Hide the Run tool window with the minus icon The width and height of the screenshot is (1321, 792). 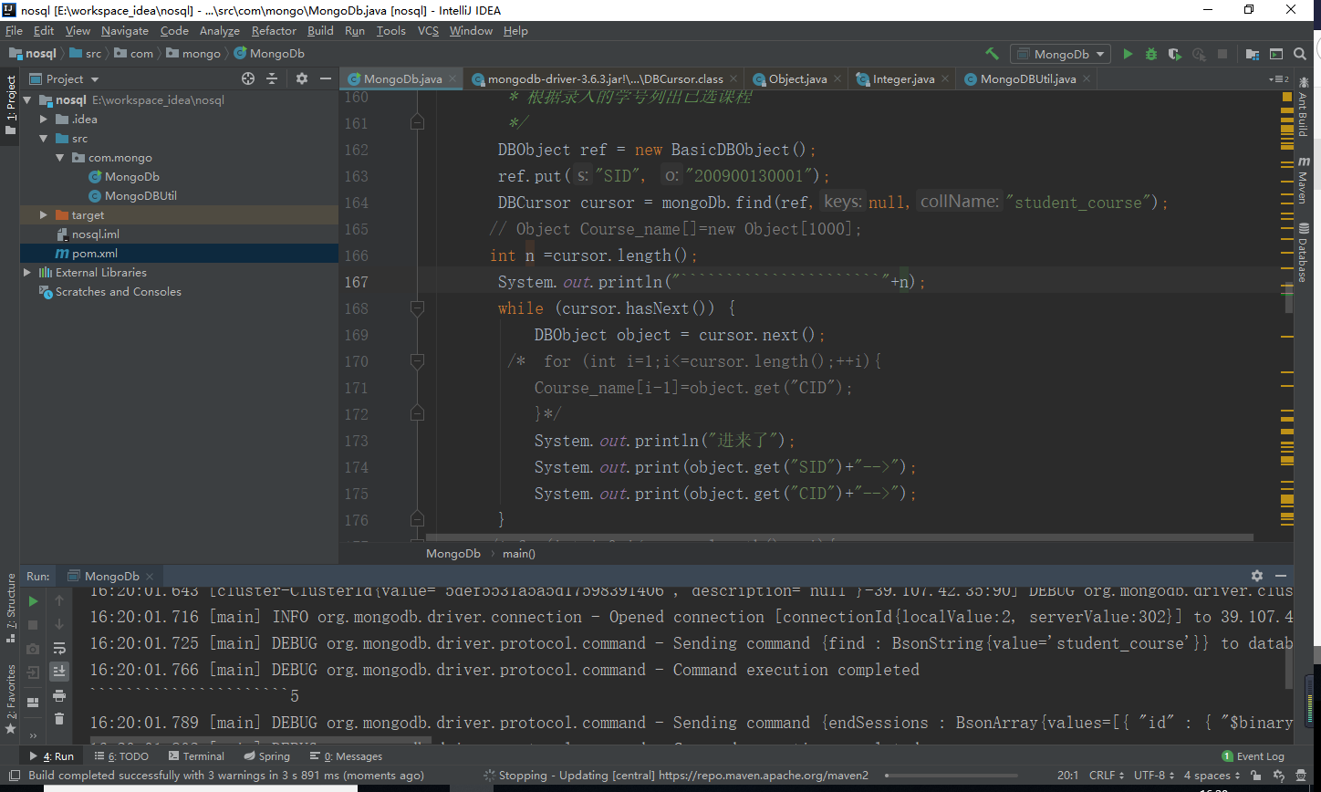(x=1281, y=576)
